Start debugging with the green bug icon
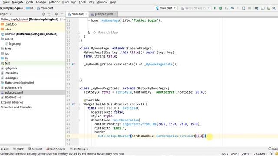Image resolution: width=278 pixels, height=156 pixels. [x=221, y=8]
